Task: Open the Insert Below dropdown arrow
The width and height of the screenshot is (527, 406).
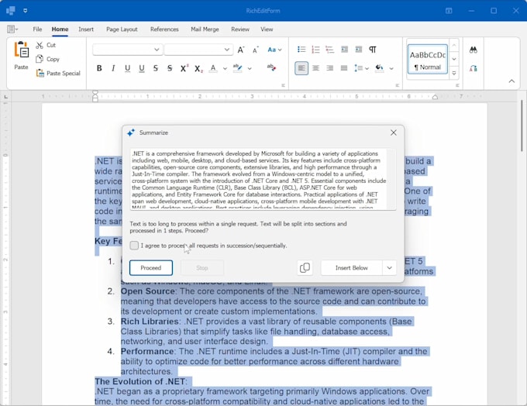Action: 390,268
